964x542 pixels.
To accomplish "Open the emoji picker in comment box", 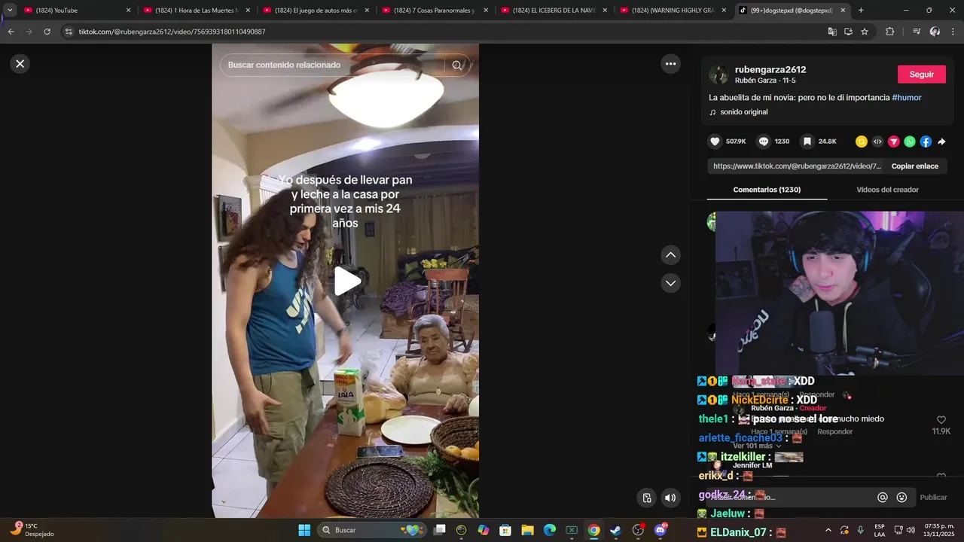I will [901, 498].
